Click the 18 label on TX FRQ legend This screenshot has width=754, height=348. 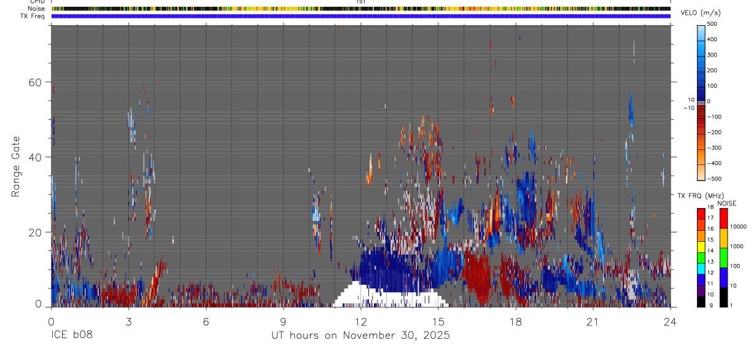tap(711, 207)
